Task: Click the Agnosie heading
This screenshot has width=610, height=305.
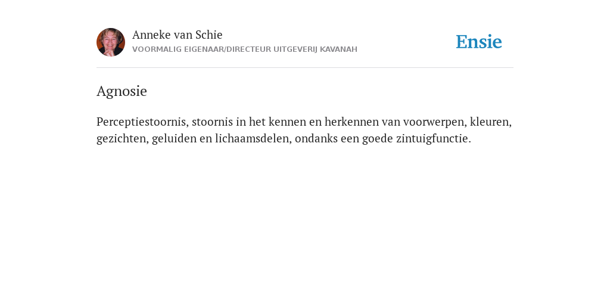Action: [122, 91]
